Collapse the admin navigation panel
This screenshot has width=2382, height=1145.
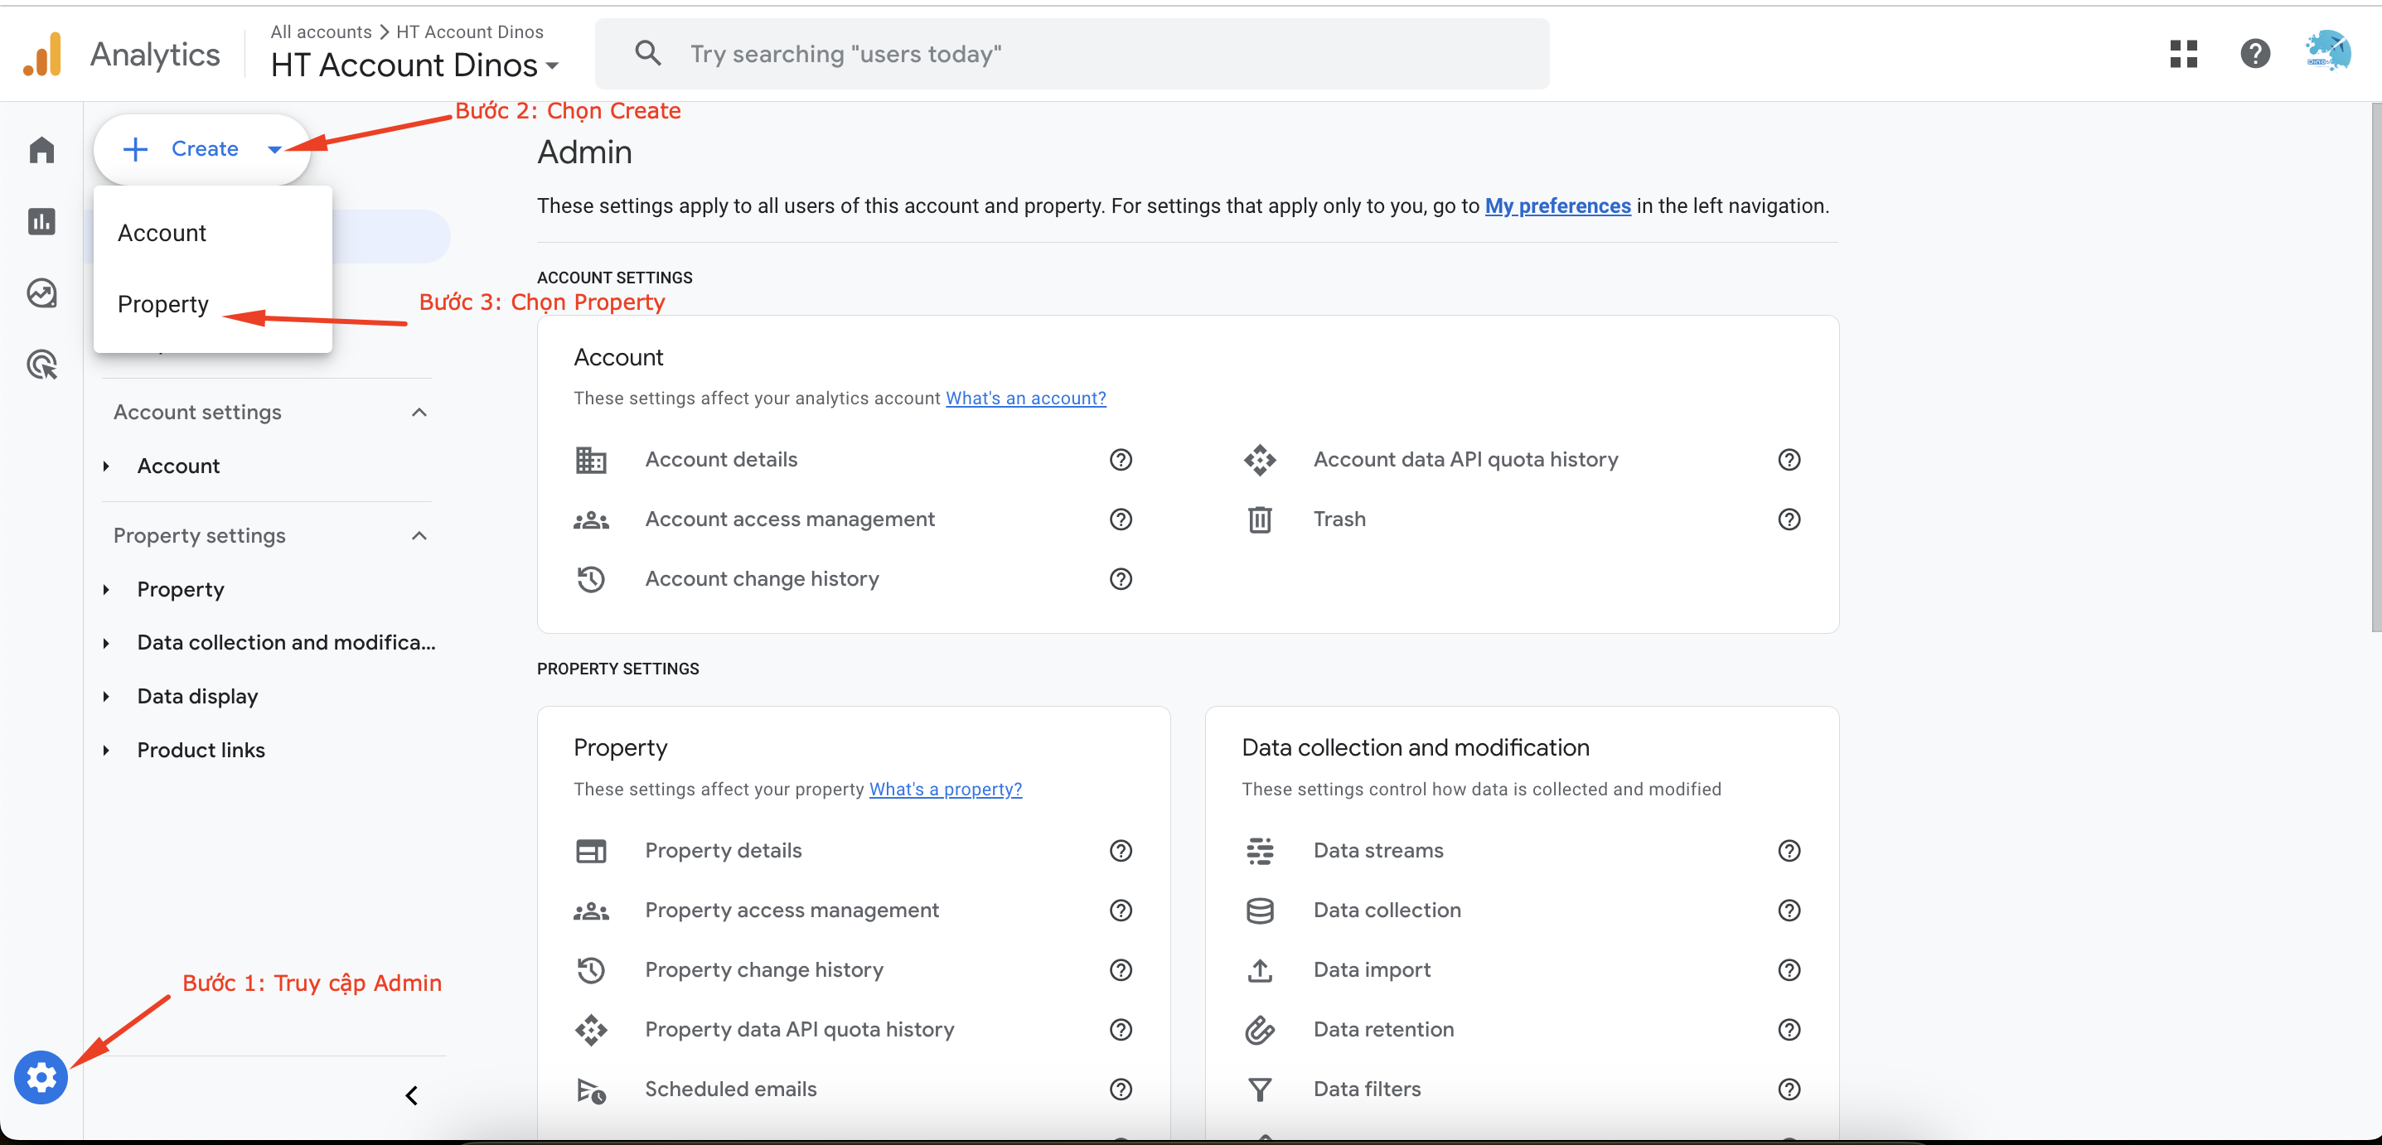pos(411,1095)
